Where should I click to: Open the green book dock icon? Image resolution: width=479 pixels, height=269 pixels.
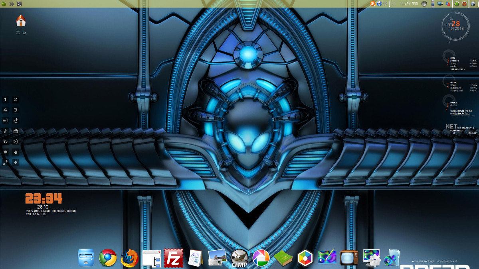coord(283,258)
